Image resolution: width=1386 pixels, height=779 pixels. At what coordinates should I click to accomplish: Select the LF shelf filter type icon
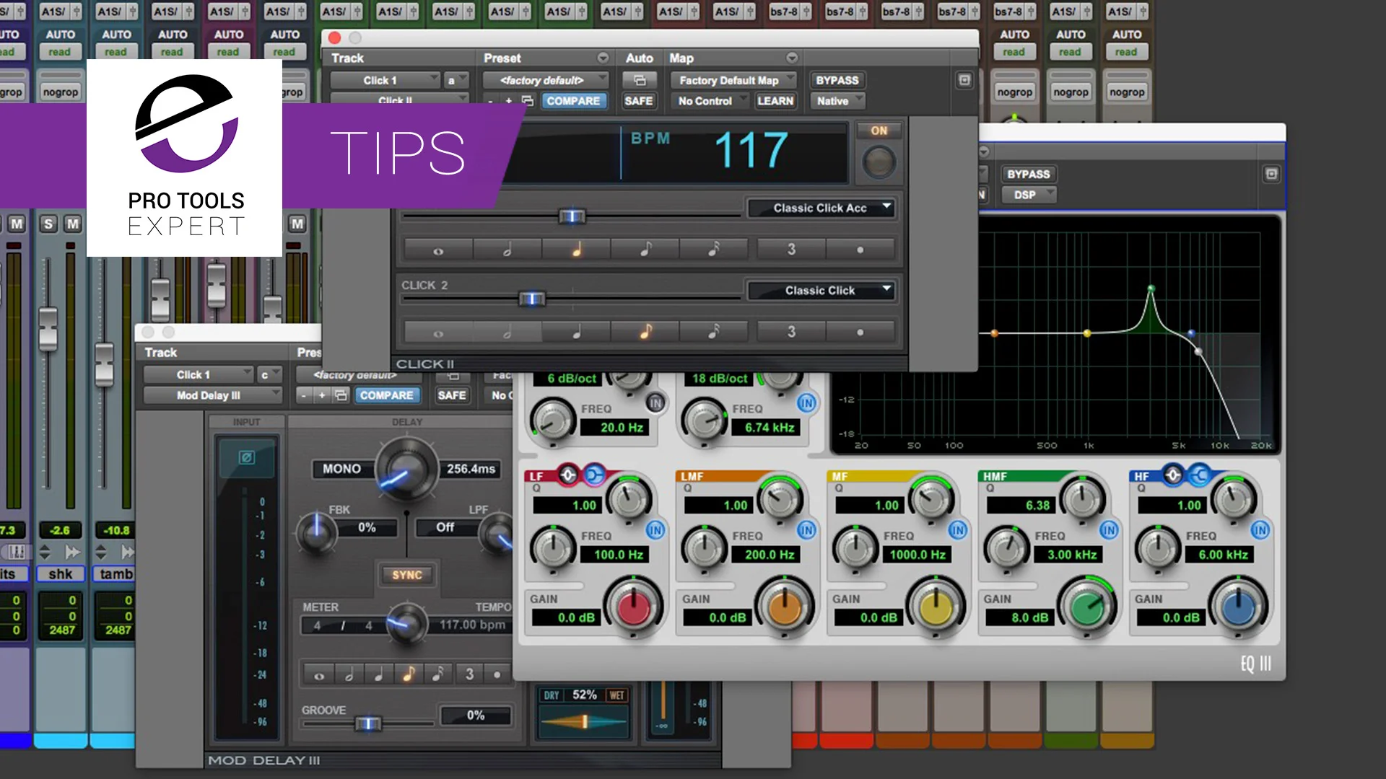pos(593,475)
